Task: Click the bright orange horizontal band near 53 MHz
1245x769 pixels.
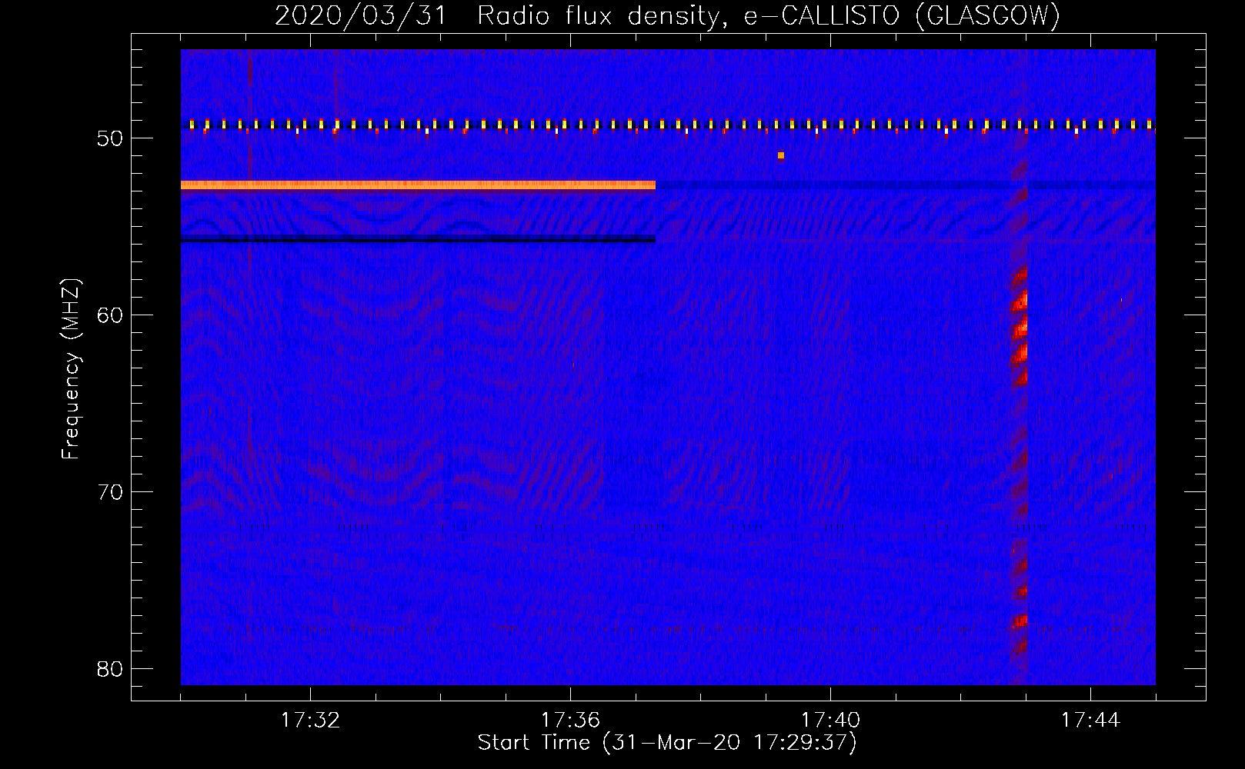Action: pyautogui.click(x=418, y=185)
